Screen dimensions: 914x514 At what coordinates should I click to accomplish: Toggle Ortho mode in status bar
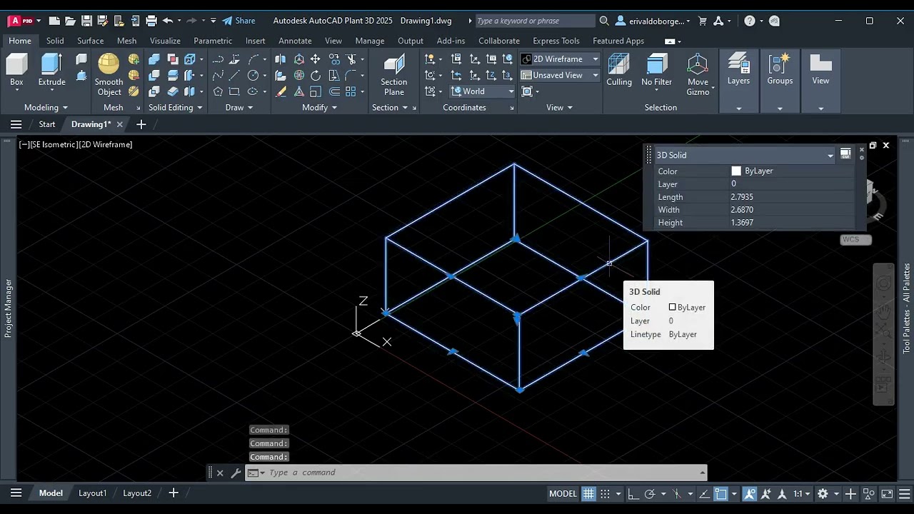pyautogui.click(x=633, y=493)
